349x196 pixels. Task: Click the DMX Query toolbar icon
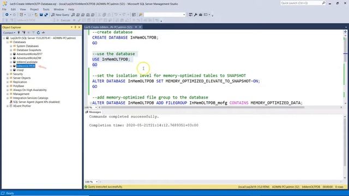83,15
